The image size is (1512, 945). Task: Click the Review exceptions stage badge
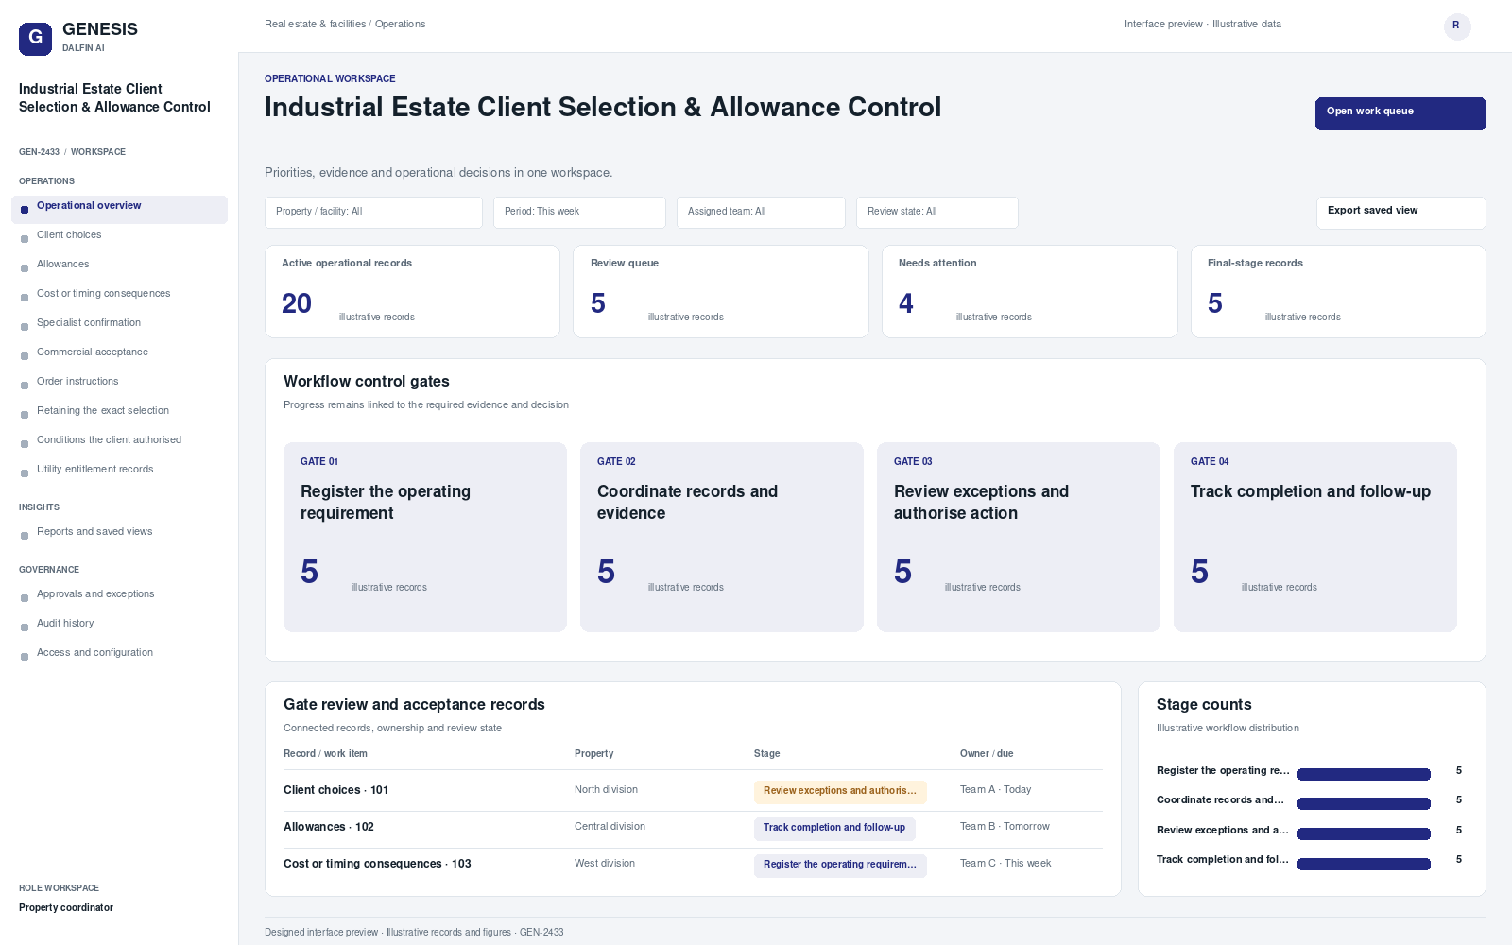(x=840, y=792)
